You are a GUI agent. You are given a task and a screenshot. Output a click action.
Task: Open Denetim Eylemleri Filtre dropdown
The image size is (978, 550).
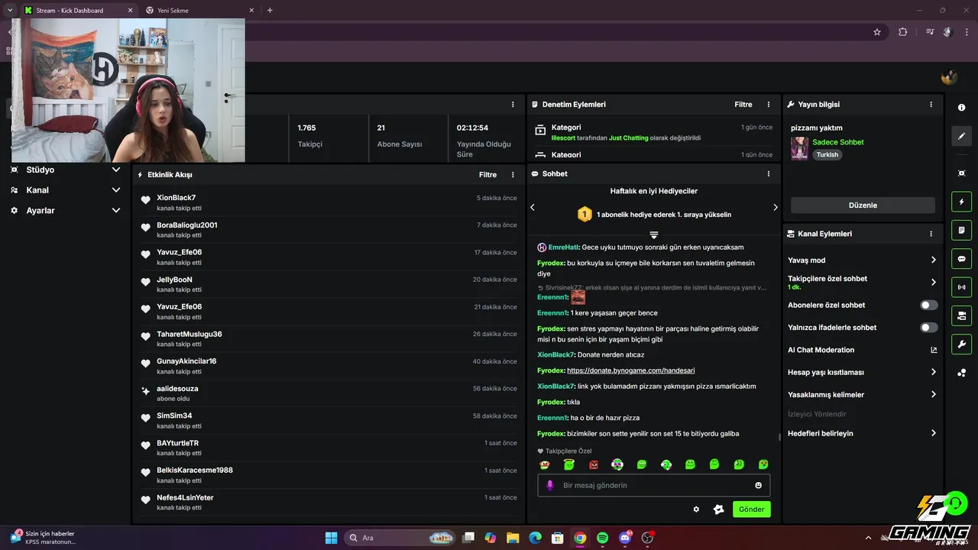click(743, 105)
